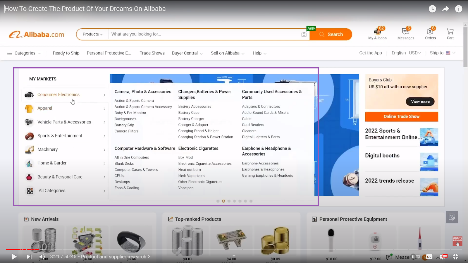Click the Alibaba.com logo
468x263 pixels.
tap(37, 35)
